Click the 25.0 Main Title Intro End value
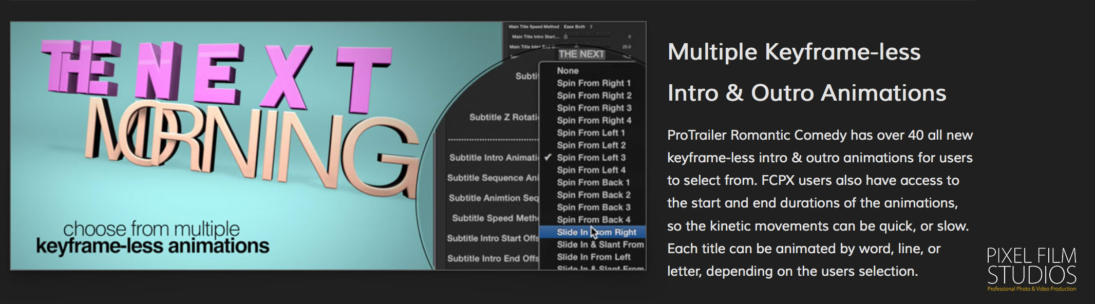The image size is (1095, 304). [627, 47]
